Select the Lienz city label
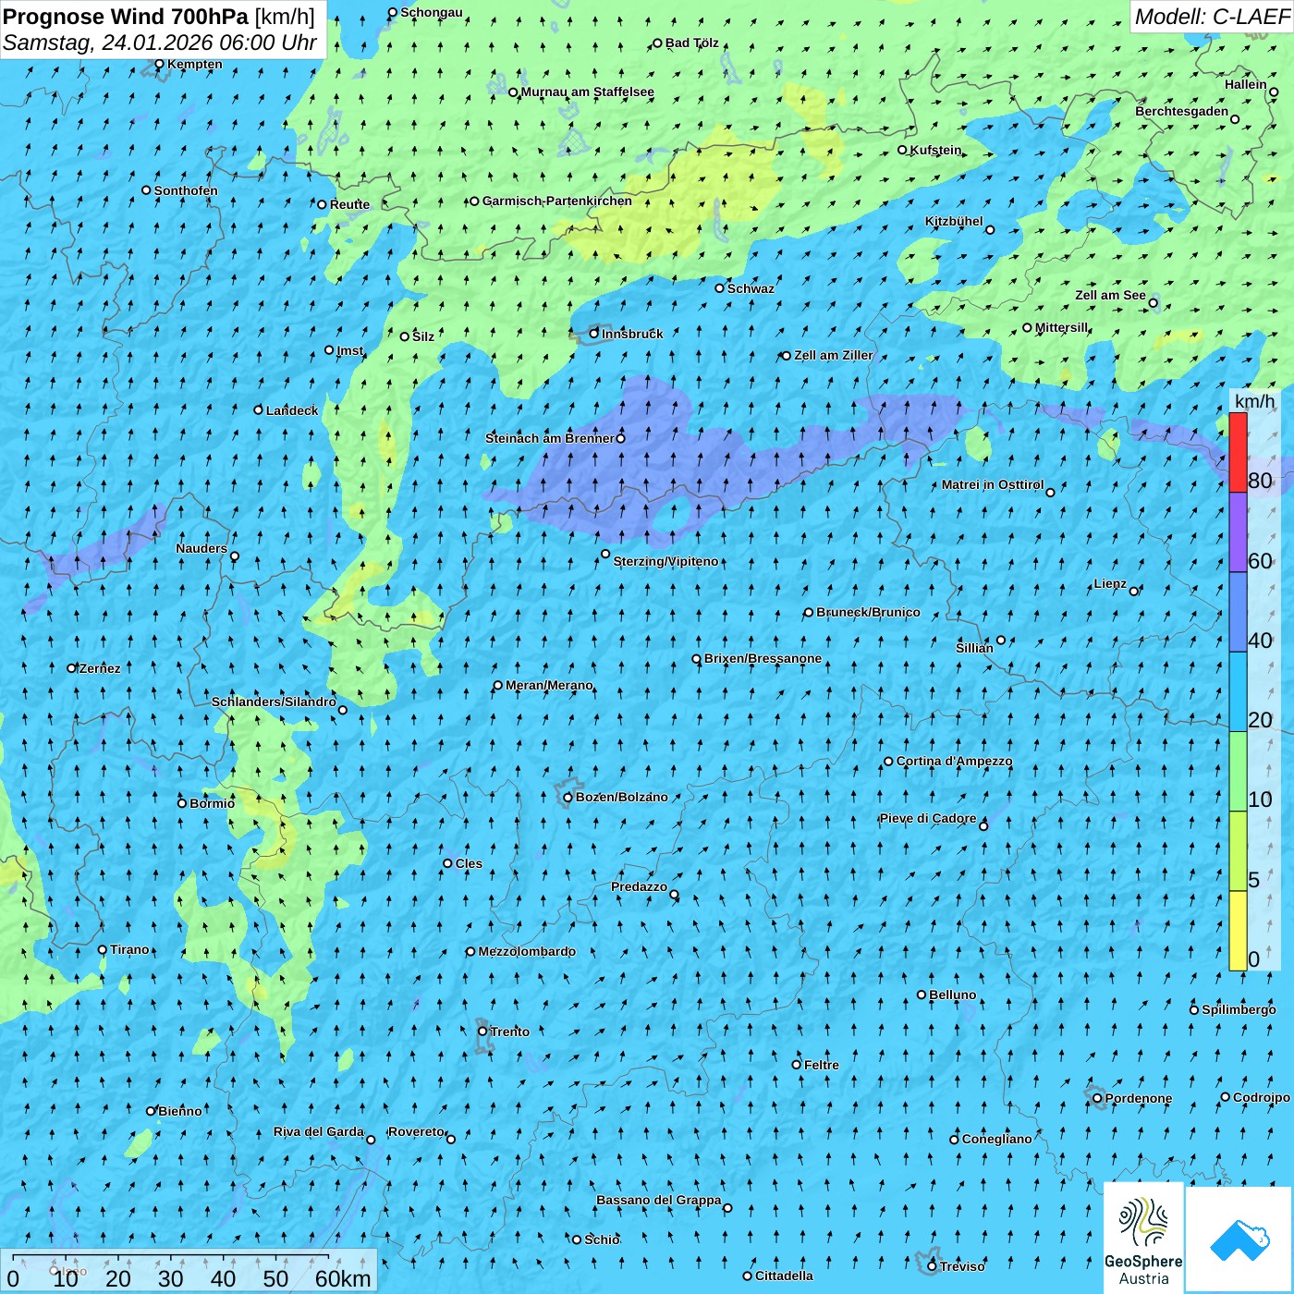This screenshot has height=1294, width=1294. point(1110,583)
